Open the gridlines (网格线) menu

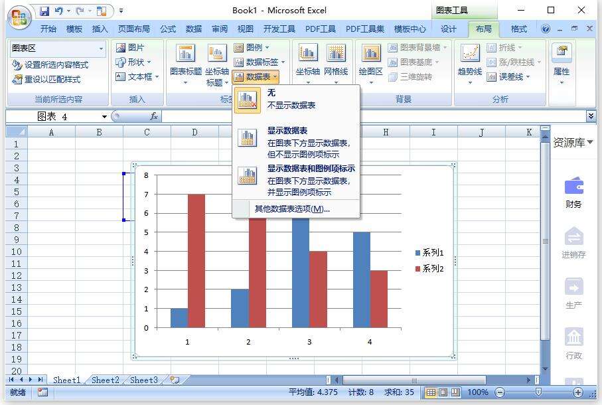click(x=336, y=64)
